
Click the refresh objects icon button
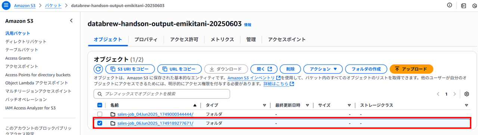coord(98,69)
